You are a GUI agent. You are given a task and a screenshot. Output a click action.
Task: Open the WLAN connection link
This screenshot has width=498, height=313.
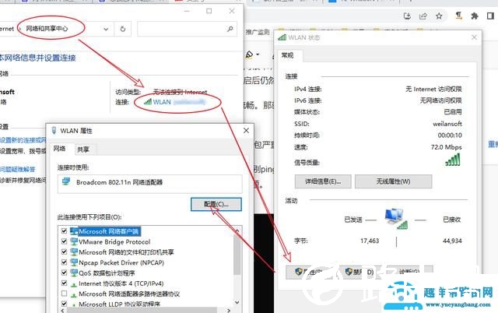pyautogui.click(x=162, y=102)
